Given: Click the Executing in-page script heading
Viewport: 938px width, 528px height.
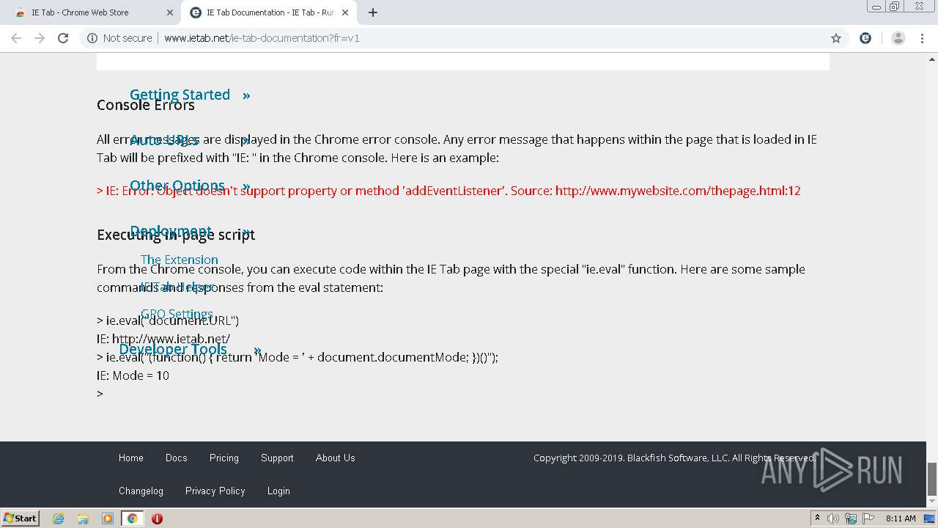Looking at the screenshot, I should [x=176, y=235].
